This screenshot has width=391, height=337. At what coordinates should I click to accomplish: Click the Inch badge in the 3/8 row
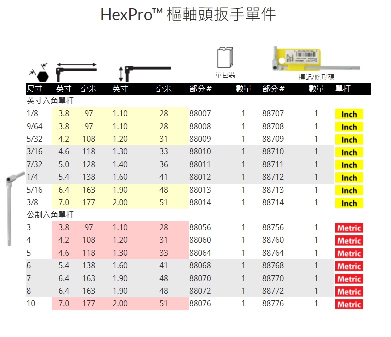coord(349,203)
